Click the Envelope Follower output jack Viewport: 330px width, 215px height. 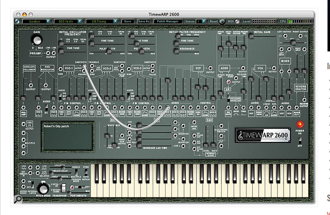(x=31, y=85)
